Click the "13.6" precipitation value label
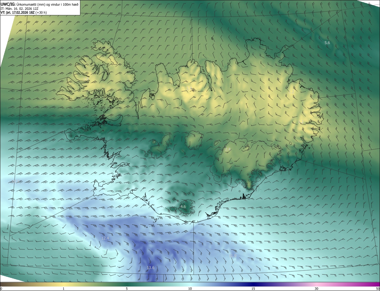 click(151, 268)
